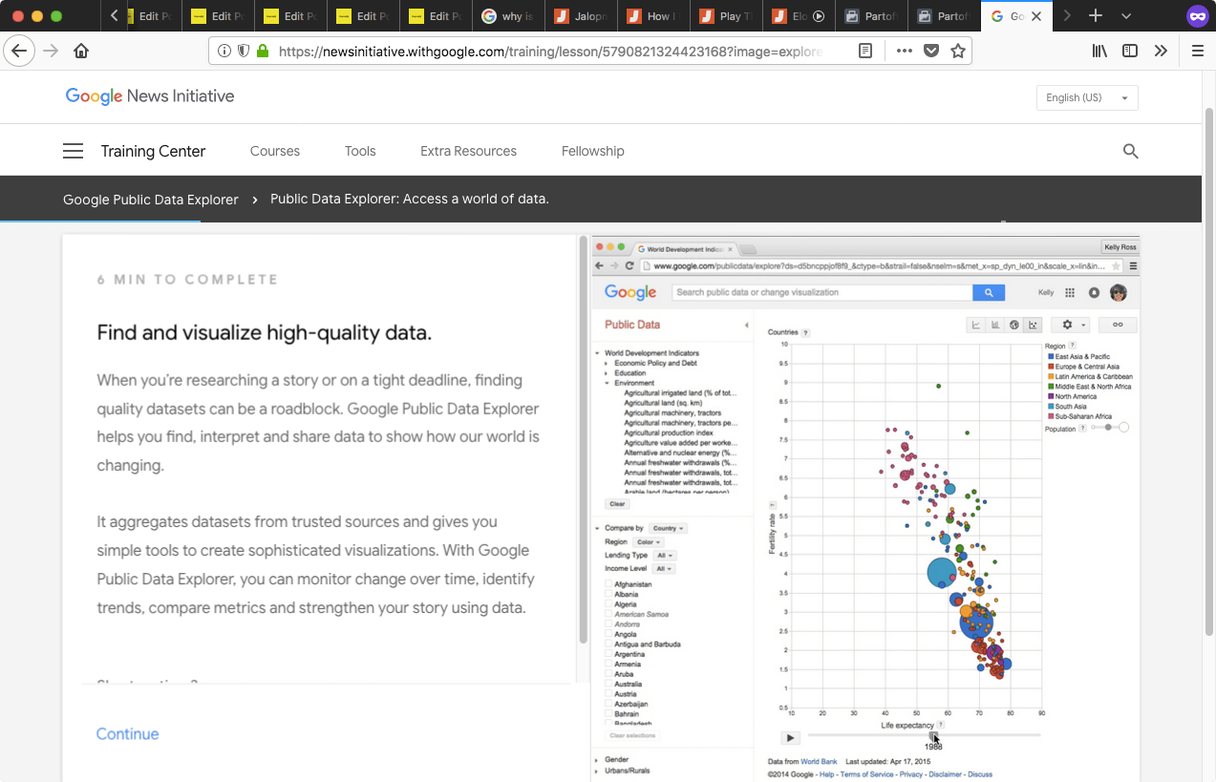Click the Clear button under the indicators list

coord(617,503)
